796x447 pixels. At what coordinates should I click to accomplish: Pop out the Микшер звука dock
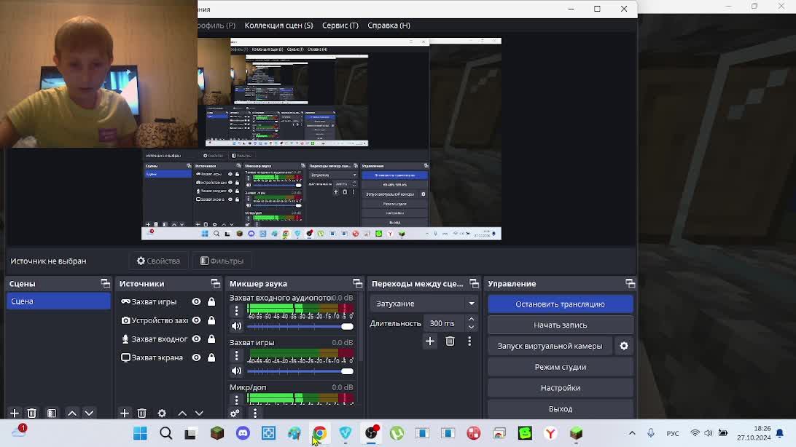point(357,283)
